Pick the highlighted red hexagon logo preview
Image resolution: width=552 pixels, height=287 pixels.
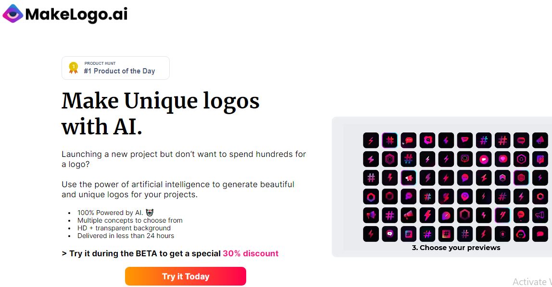pos(521,178)
